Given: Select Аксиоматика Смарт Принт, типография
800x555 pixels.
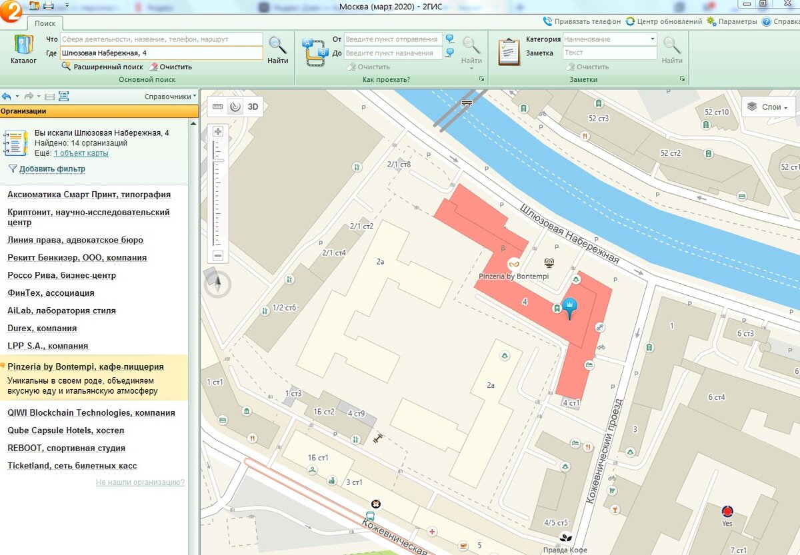Looking at the screenshot, I should (89, 195).
